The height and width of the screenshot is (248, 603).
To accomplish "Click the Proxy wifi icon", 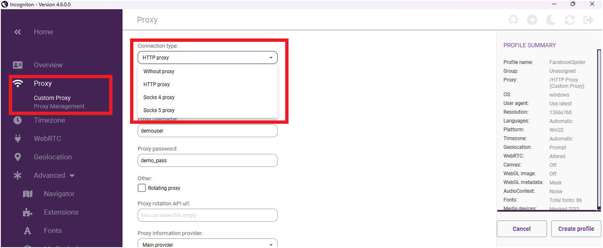I will click(x=18, y=83).
